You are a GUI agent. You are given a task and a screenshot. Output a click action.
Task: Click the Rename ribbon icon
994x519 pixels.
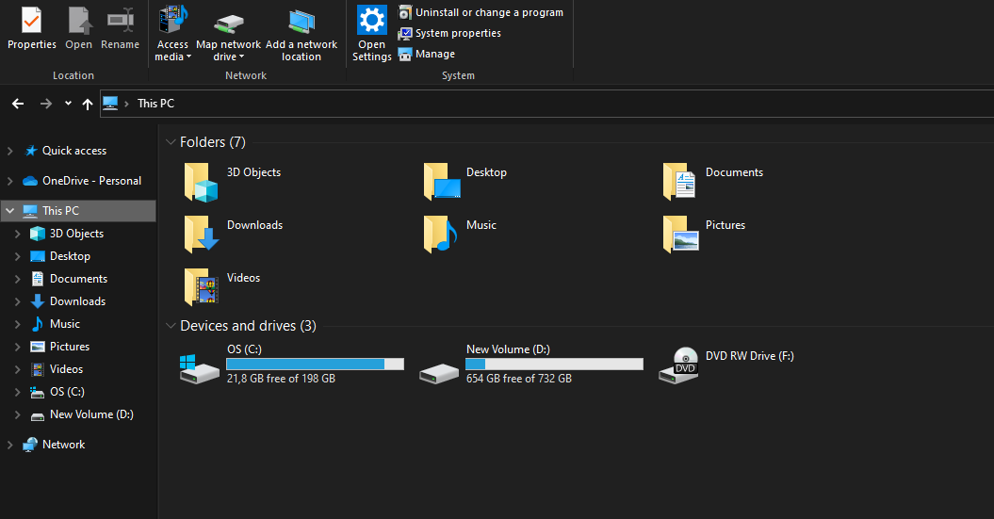pyautogui.click(x=120, y=28)
